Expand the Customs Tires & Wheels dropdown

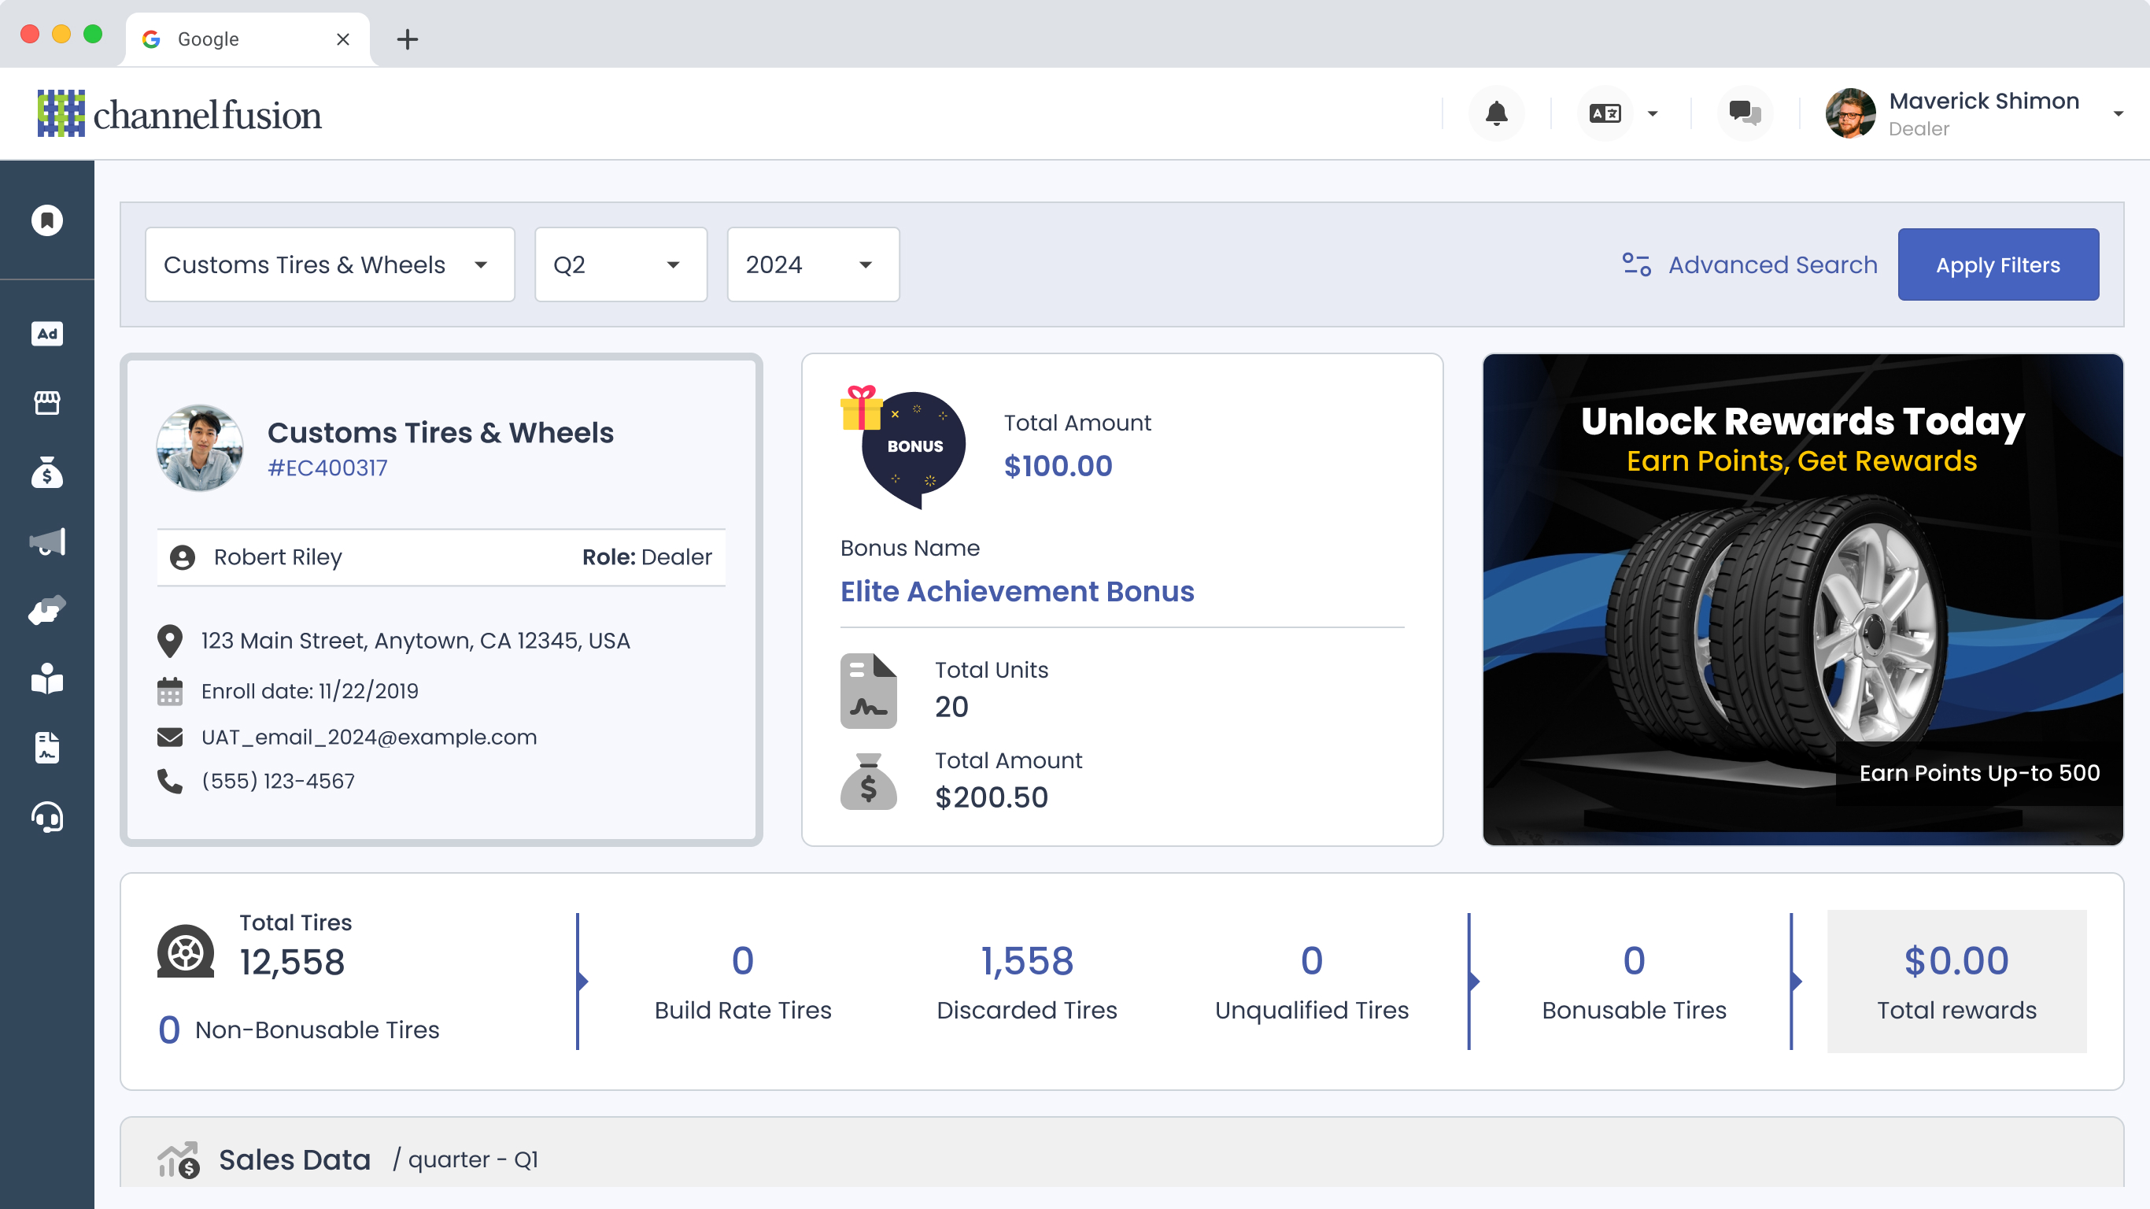coord(330,264)
